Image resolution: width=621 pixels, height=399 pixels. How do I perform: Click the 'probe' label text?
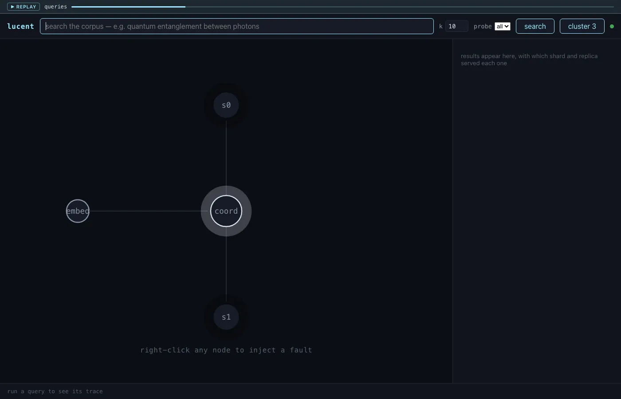483,26
